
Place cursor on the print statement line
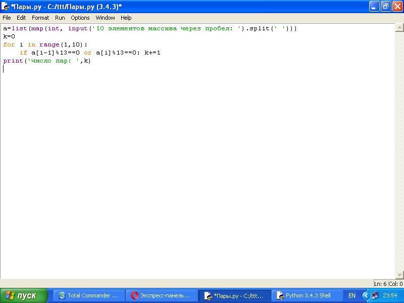click(47, 61)
